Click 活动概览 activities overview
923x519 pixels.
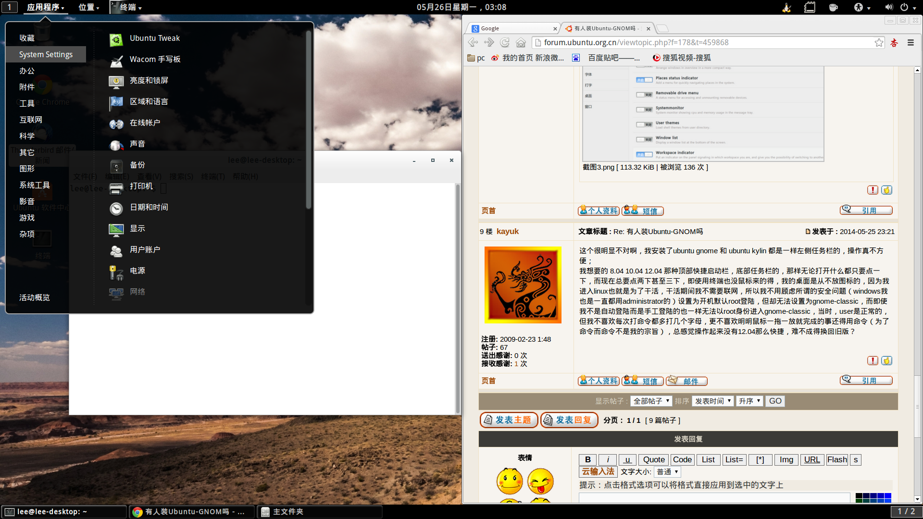(35, 297)
